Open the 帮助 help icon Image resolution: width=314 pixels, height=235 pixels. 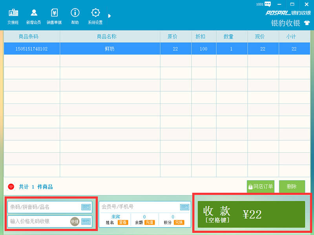point(75,16)
